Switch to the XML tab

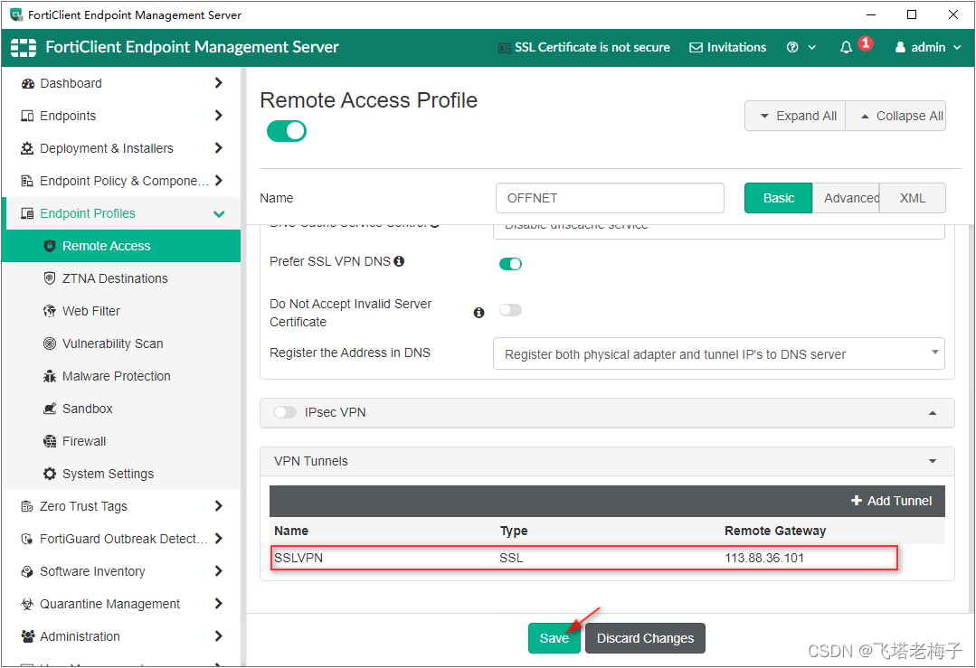(913, 198)
